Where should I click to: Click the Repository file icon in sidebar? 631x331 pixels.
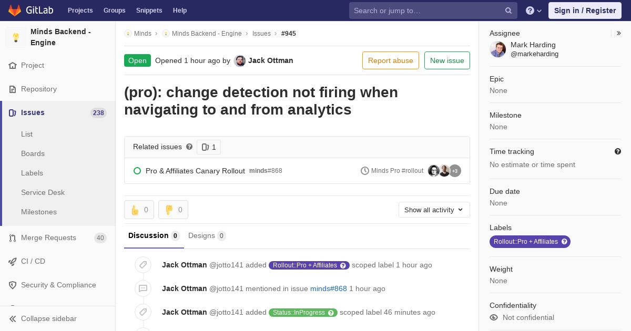pos(13,89)
